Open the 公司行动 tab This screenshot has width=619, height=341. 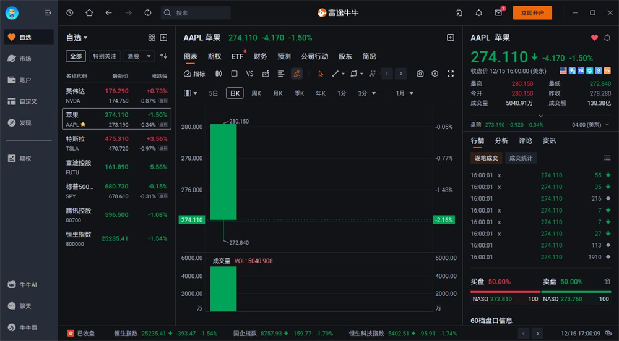point(314,56)
